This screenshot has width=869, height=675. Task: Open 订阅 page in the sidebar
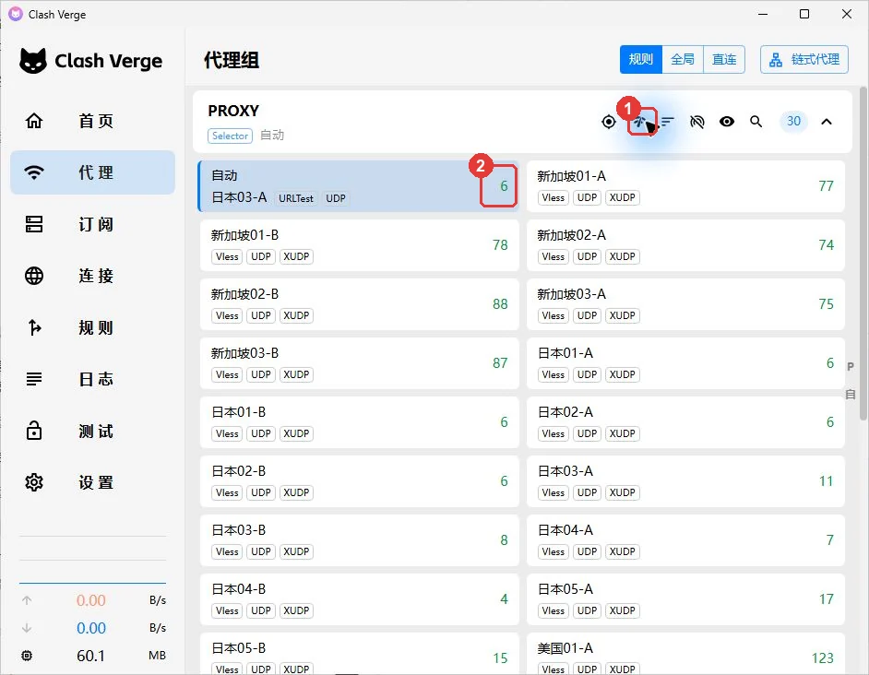coord(92,224)
